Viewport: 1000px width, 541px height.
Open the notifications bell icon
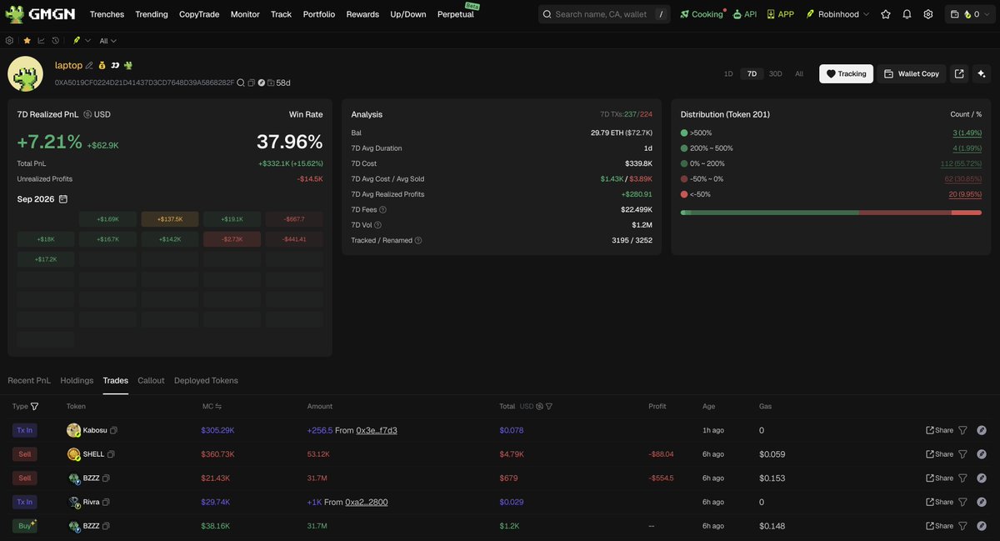point(907,14)
